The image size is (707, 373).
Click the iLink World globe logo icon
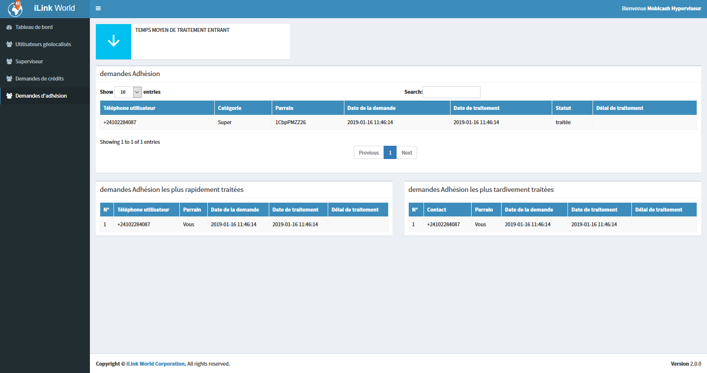(16, 8)
